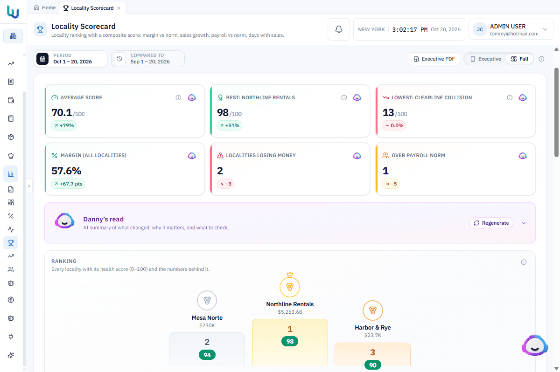Viewport: 560px width, 372px height.
Task: Click Danny mascot icon on Average Score card
Action: coord(192,97)
